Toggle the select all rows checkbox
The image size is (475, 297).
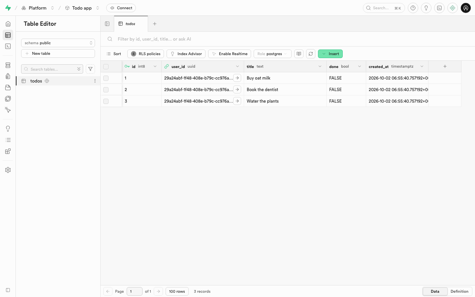pyautogui.click(x=106, y=67)
